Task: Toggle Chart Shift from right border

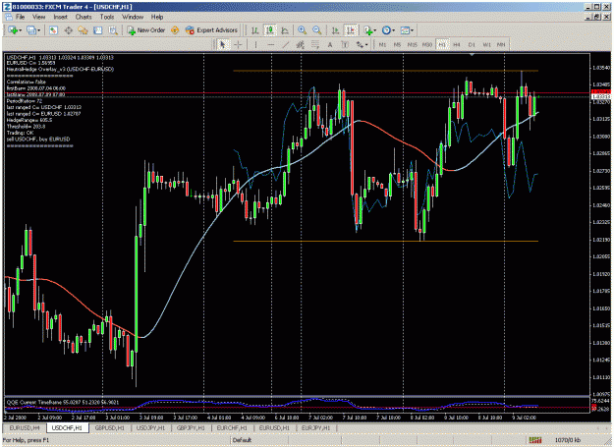Action: 351,30
